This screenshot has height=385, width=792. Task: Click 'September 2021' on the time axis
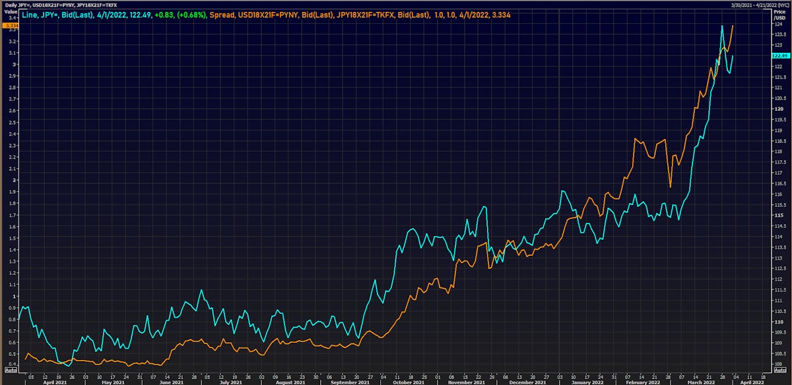[351, 382]
